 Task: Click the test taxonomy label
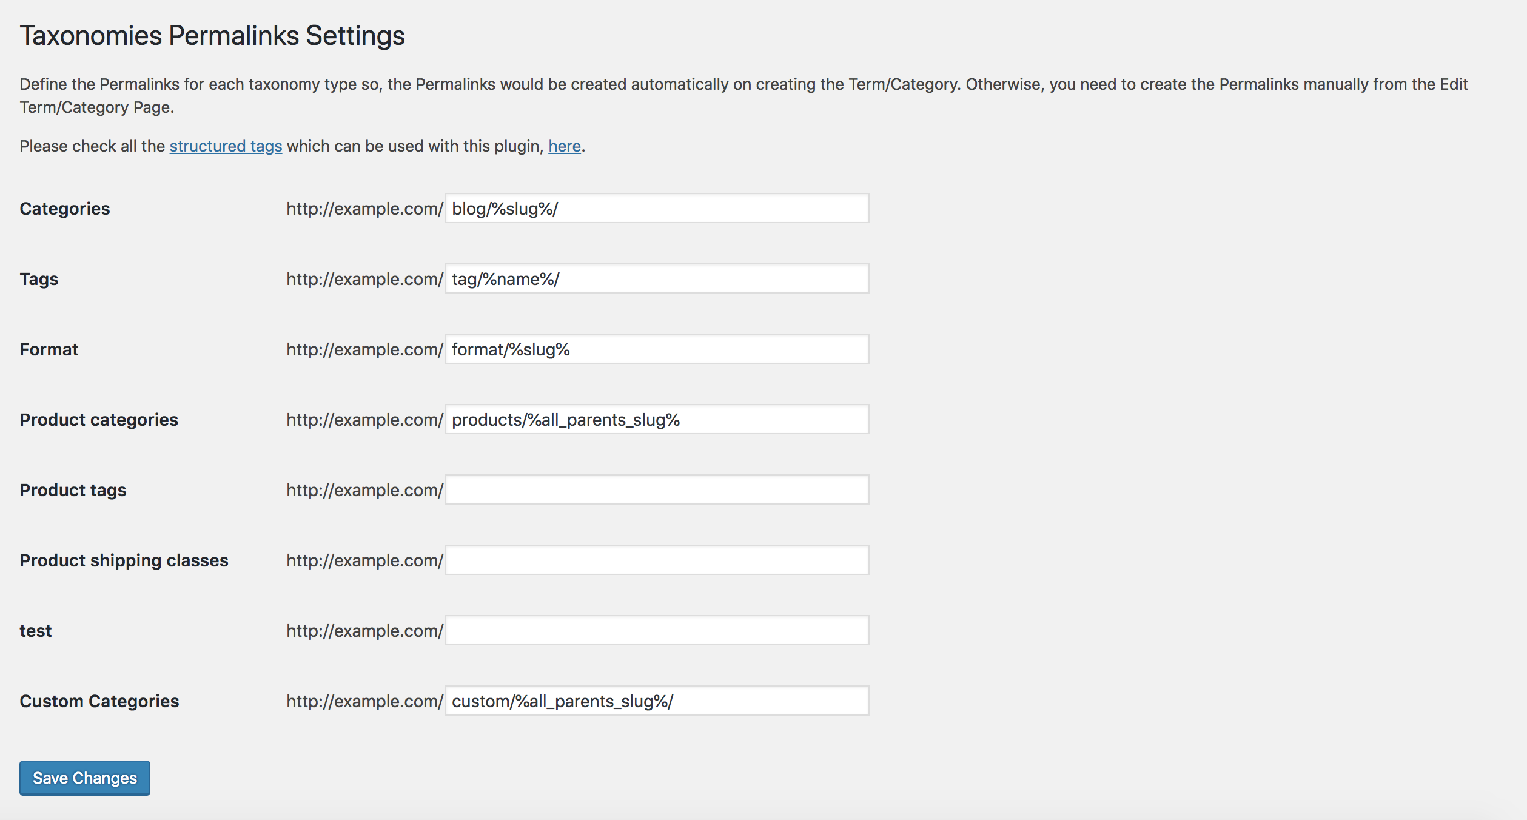coord(36,631)
